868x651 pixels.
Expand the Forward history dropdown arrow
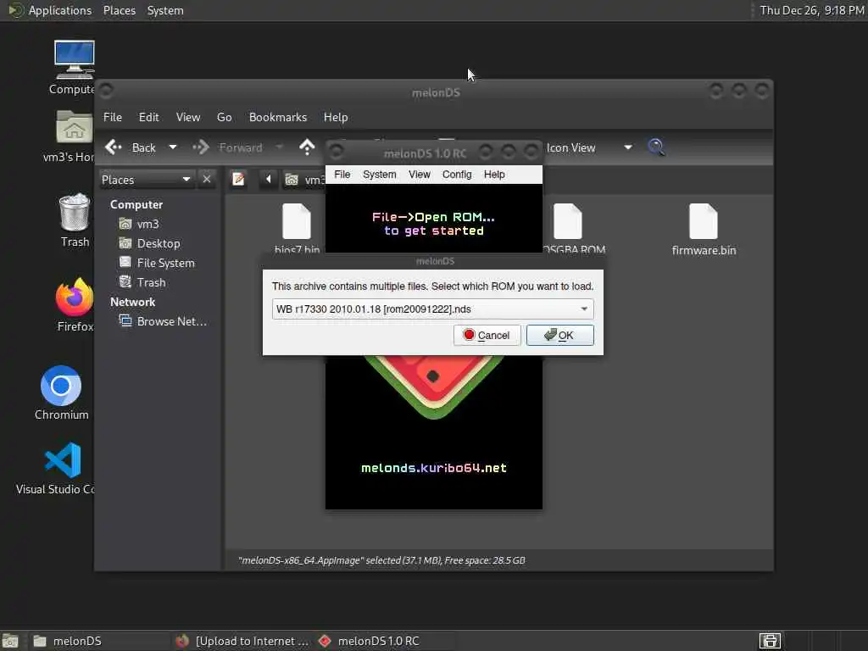(279, 147)
